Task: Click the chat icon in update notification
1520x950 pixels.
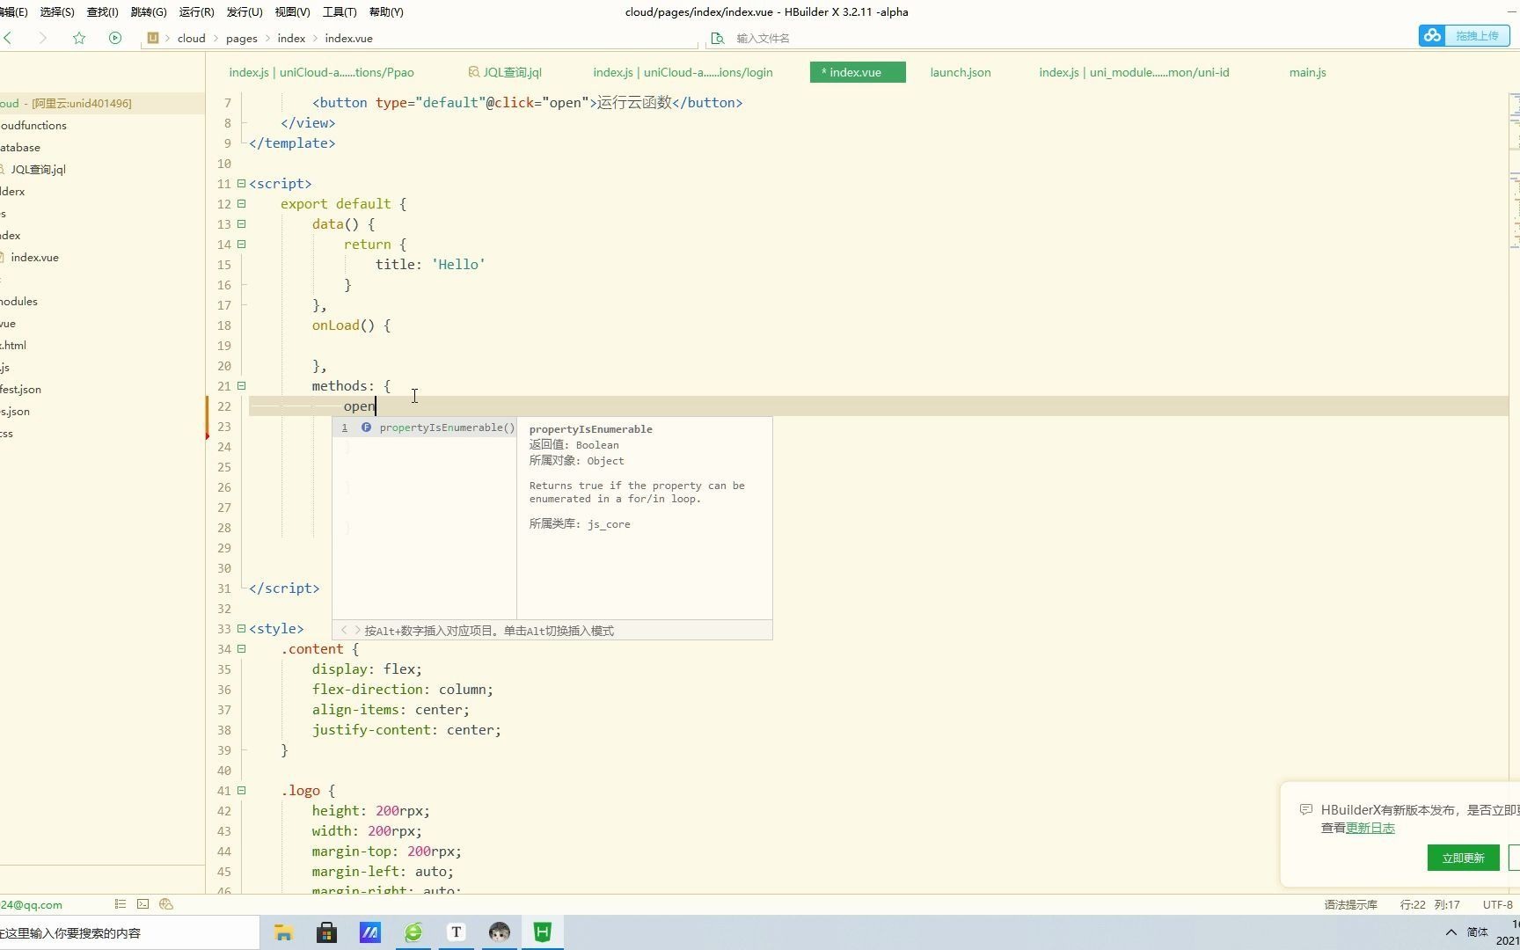Action: (x=1306, y=809)
